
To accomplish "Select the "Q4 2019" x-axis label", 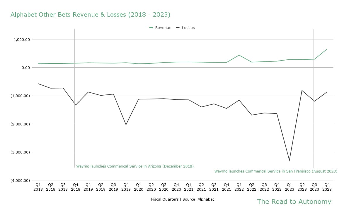I will pyautogui.click(x=126, y=187).
